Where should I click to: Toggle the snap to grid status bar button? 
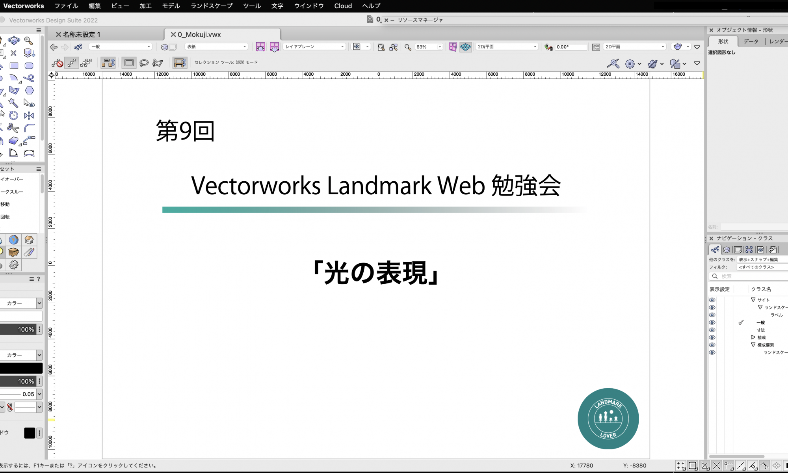click(x=681, y=466)
